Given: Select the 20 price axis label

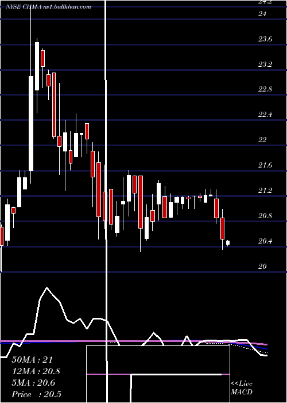Looking at the screenshot, I should (262, 266).
